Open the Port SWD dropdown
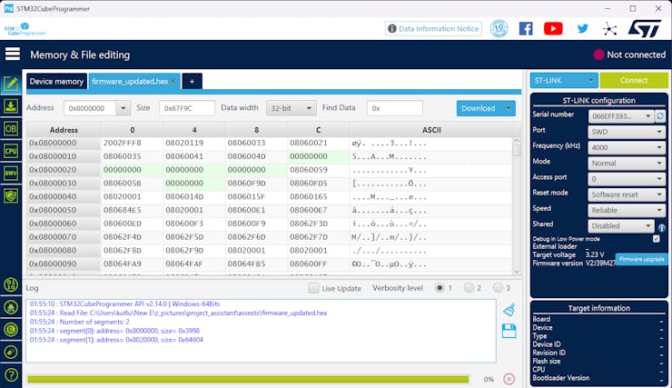This screenshot has height=388, width=672. (x=627, y=132)
